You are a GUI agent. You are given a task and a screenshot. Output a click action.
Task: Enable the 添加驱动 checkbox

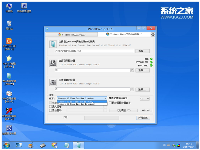[x=51, y=110]
